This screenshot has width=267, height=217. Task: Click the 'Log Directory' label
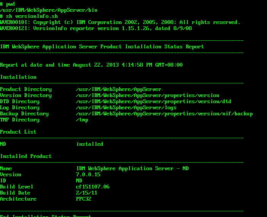coord(20,108)
